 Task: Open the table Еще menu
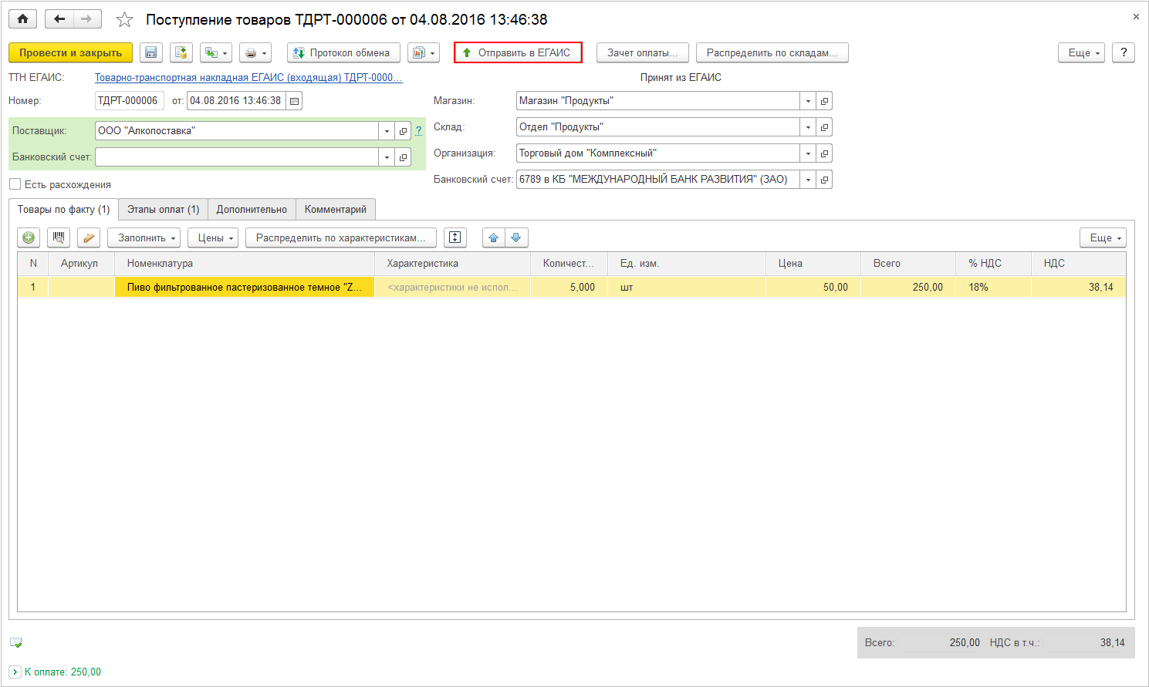tap(1103, 237)
